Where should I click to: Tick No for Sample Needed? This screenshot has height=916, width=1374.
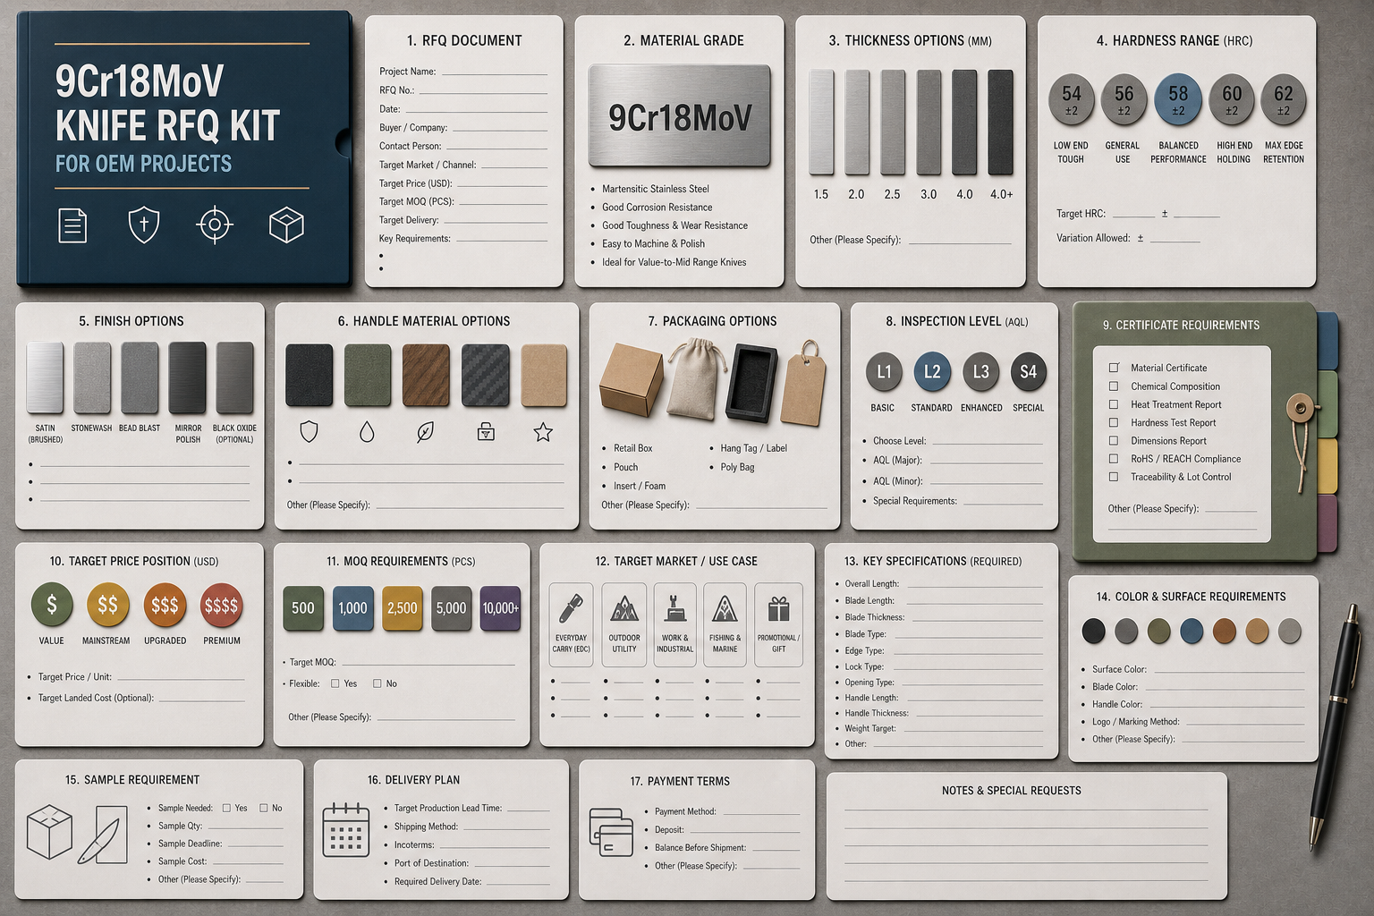(264, 808)
